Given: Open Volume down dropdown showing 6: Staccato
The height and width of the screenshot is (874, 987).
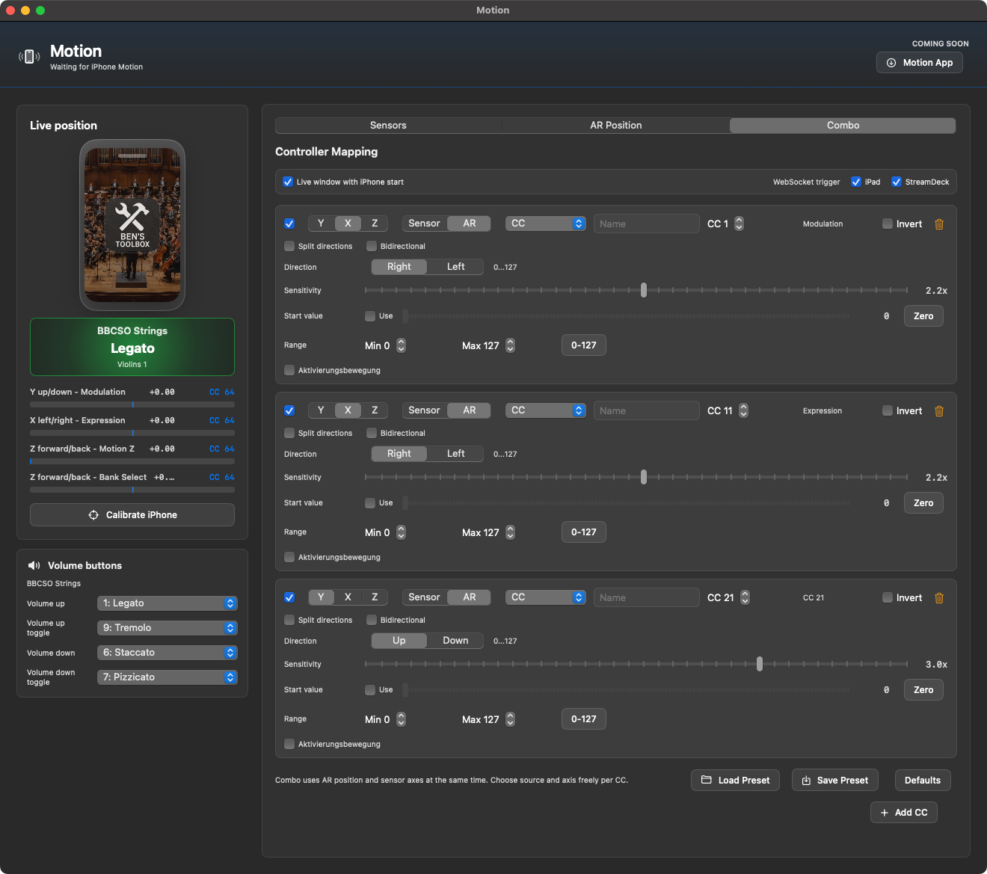Looking at the screenshot, I should pos(167,653).
